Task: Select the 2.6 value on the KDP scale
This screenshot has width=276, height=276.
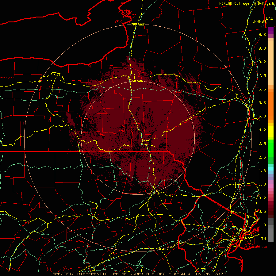Action: pyautogui.click(x=262, y=157)
